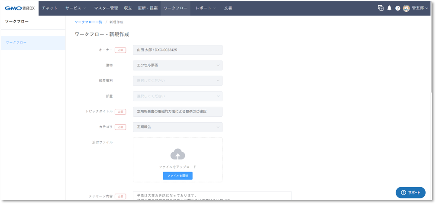Open the カテゴリ dropdown showing 定期報告
This screenshot has width=436, height=204.
coord(178,127)
